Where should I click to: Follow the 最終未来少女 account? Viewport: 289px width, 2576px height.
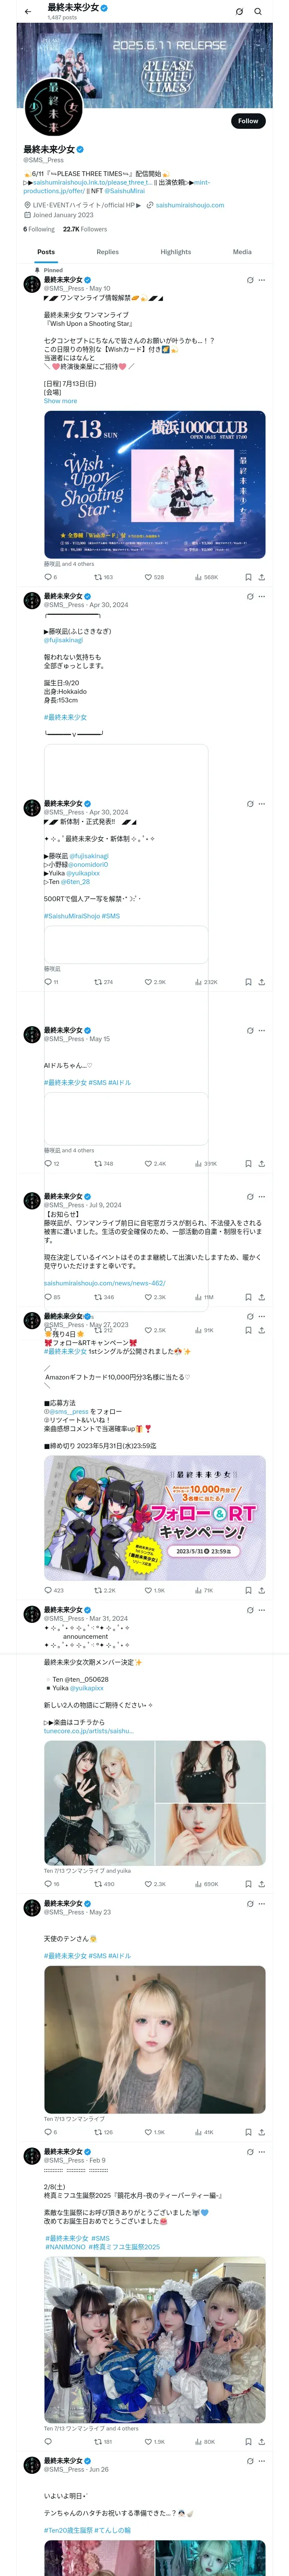coord(247,121)
